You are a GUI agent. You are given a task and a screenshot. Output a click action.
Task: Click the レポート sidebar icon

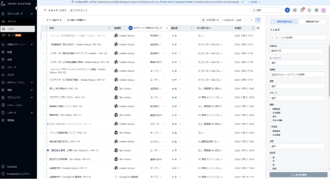(x=3, y=112)
